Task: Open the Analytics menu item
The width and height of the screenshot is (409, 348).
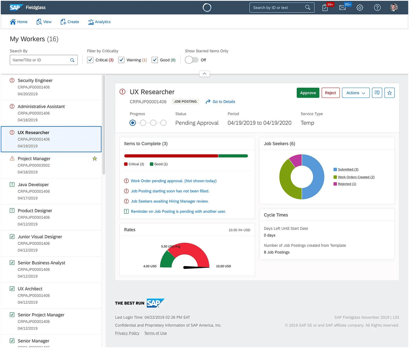Action: tap(99, 22)
